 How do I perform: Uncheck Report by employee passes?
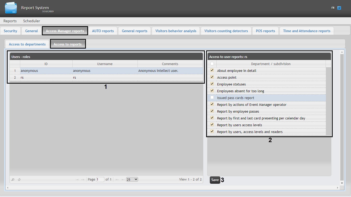pos(212,111)
